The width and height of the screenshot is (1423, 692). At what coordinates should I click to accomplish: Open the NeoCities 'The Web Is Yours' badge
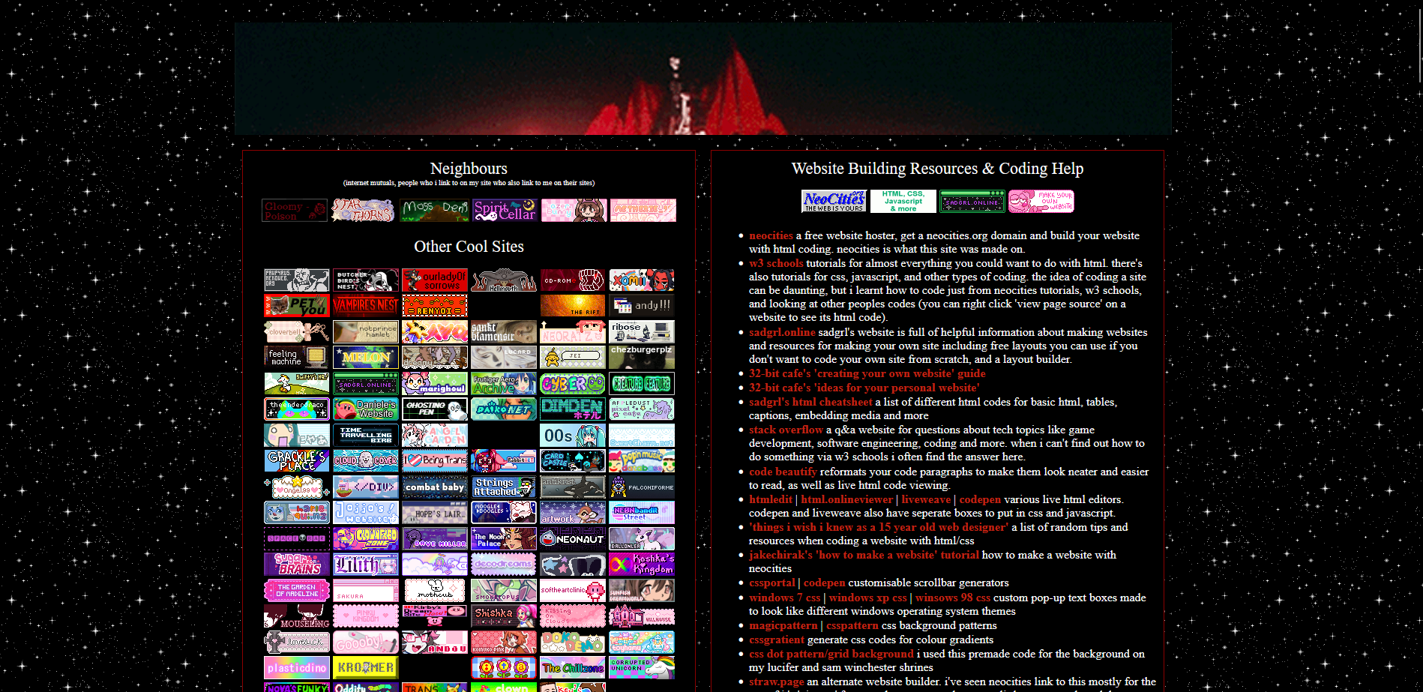[834, 201]
